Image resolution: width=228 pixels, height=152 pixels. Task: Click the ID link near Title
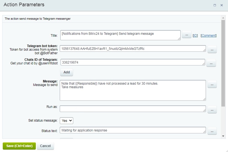195,36
